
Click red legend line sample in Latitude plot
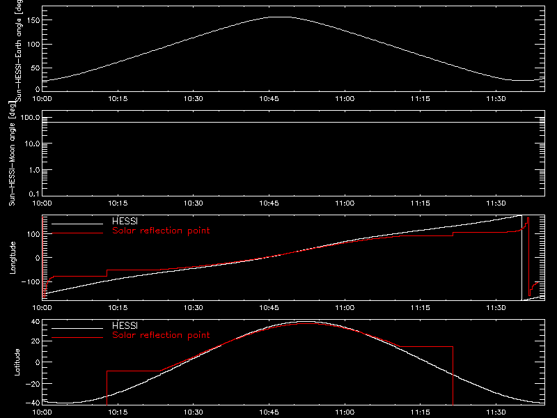click(x=77, y=337)
